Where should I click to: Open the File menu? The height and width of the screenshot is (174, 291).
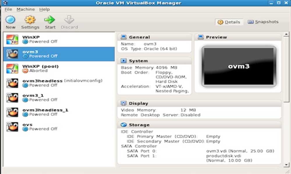point(8,9)
